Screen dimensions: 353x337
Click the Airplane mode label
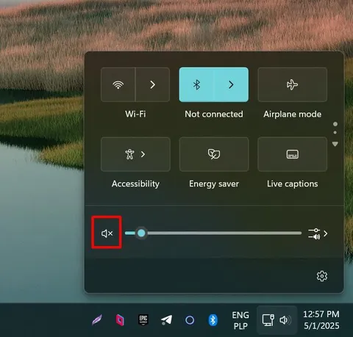[292, 115]
